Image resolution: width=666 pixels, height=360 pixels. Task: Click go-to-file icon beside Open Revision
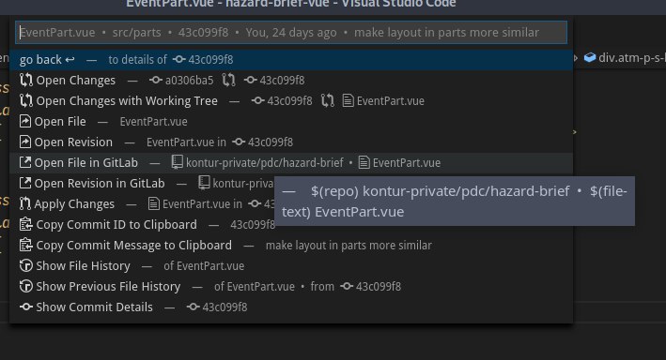point(25,142)
